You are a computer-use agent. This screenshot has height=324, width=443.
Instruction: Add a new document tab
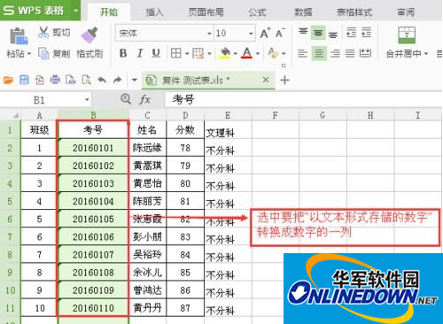(x=284, y=80)
